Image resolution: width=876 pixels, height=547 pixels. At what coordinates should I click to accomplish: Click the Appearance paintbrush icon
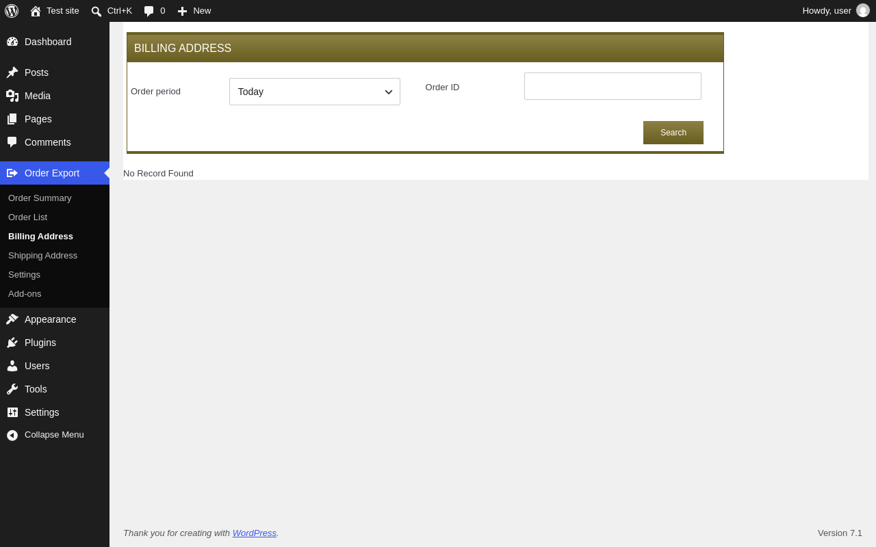tap(12, 319)
